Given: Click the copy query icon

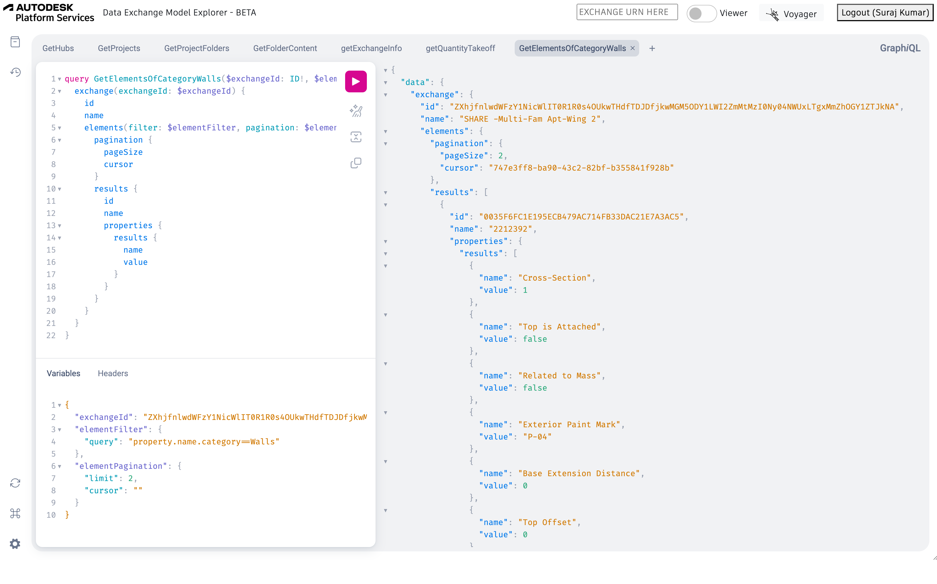Looking at the screenshot, I should point(355,163).
